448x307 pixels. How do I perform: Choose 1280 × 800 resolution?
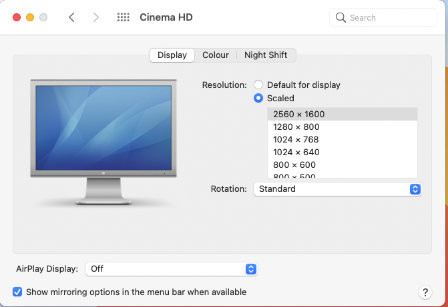coord(343,127)
